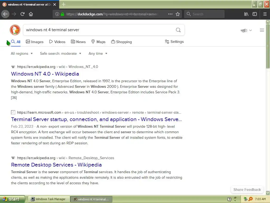The image size is (270, 203).
Task: Open the megaphone announcements dropdown
Action: pyautogui.click(x=246, y=30)
